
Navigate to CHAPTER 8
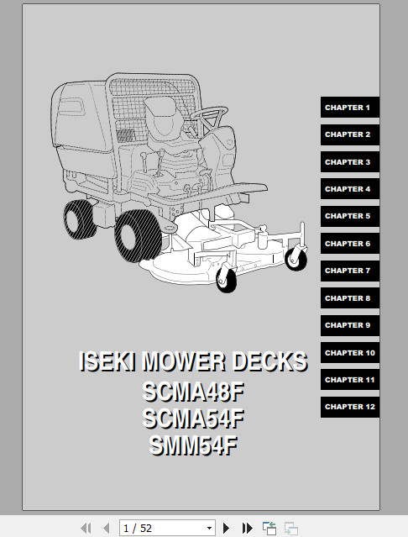[x=350, y=298]
